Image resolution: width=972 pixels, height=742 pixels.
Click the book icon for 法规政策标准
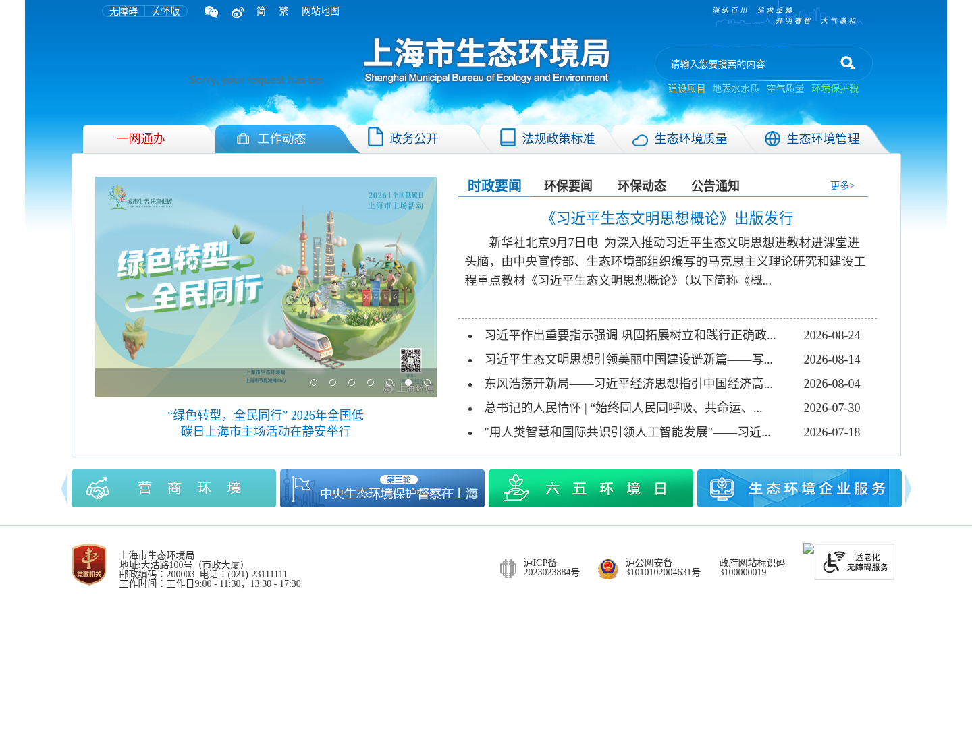coord(508,138)
